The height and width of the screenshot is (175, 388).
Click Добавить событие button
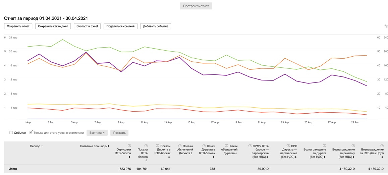point(156,26)
